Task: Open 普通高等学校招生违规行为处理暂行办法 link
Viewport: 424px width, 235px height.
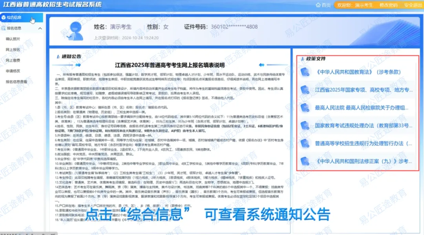Action: click(364, 144)
